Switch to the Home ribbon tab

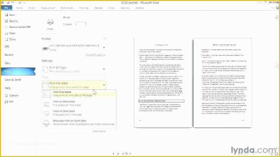click(x=19, y=8)
